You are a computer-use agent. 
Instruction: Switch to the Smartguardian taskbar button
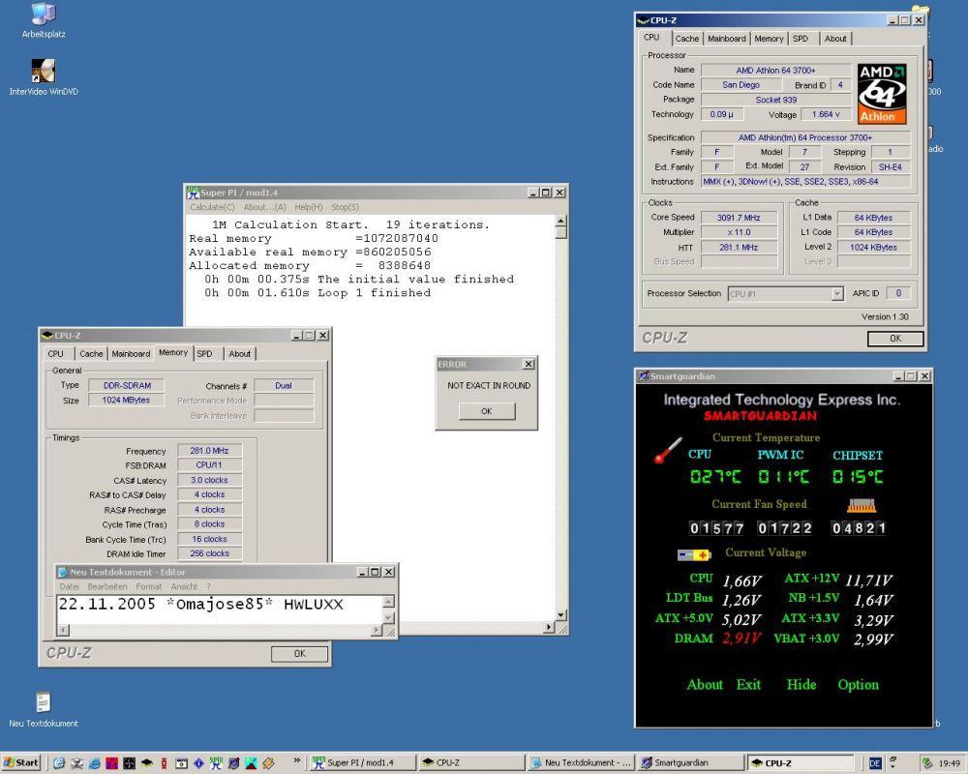pyautogui.click(x=690, y=763)
